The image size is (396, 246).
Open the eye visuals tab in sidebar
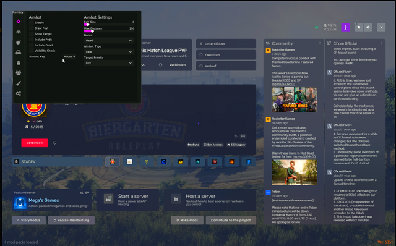(x=19, y=32)
